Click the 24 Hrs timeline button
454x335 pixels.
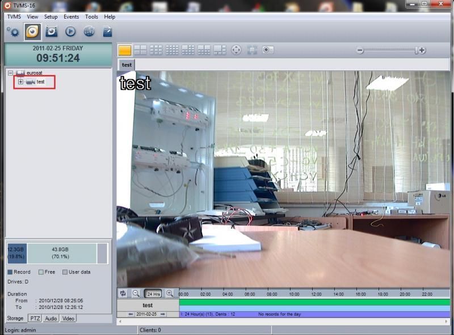pos(153,294)
